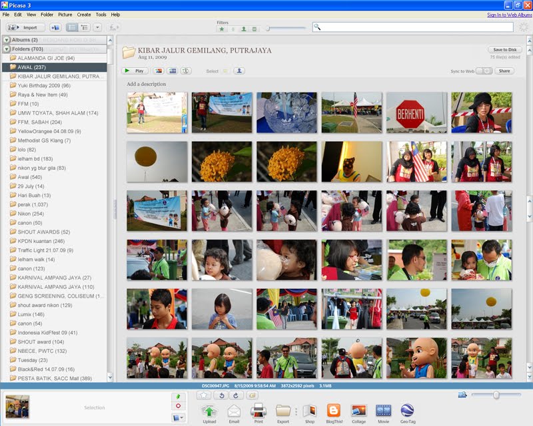Toggle faces filter with person icon
This screenshot has width=533, height=426.
coord(244,29)
